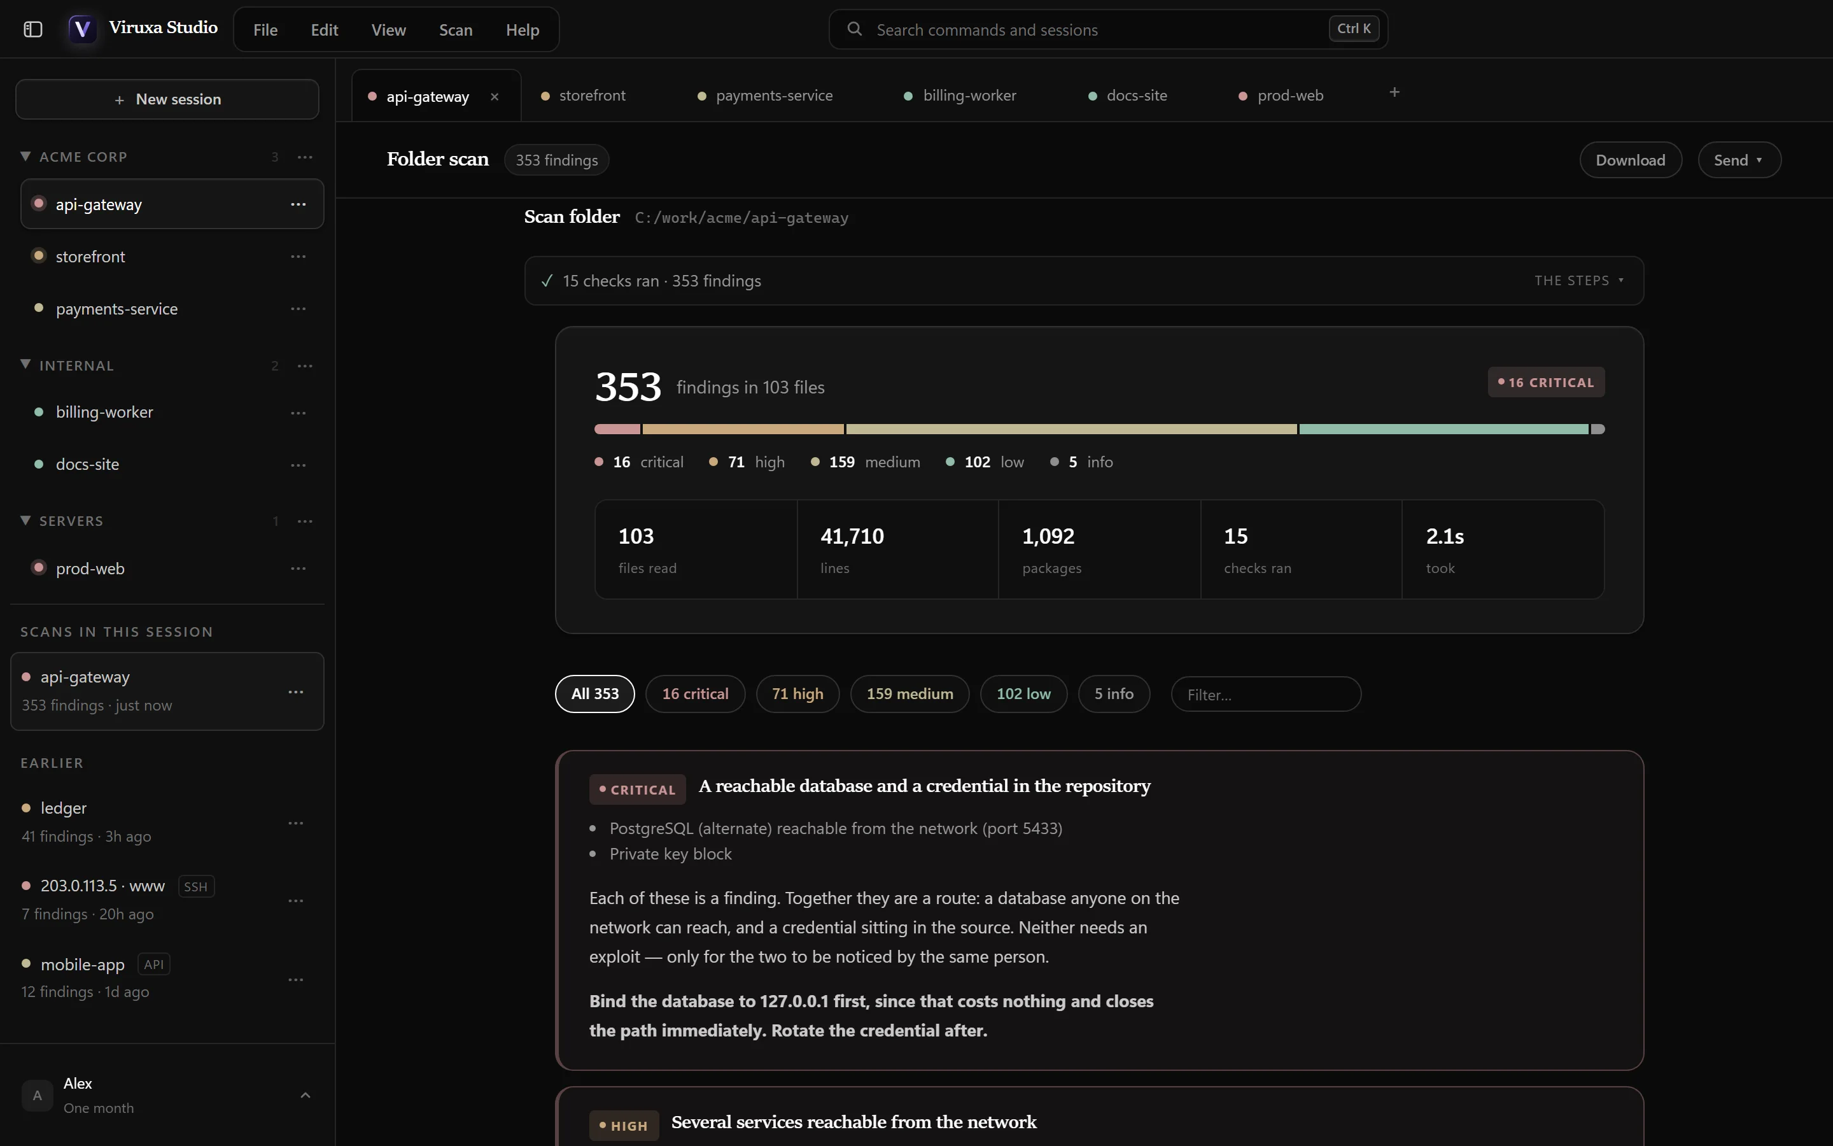Viewport: 1833px width, 1146px height.
Task: Filter by 159 medium findings
Action: click(909, 693)
